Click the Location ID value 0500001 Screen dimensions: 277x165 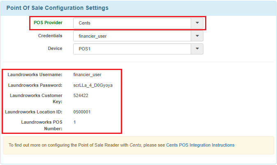82,112
